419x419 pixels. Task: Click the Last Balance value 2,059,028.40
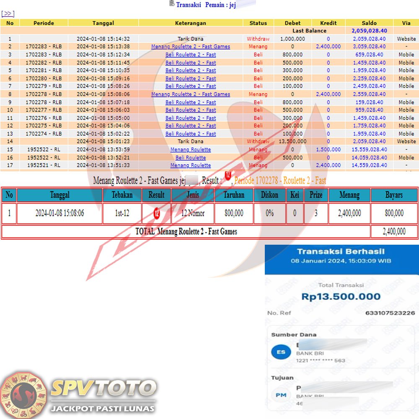(x=369, y=31)
